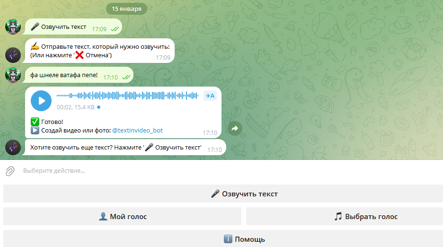The image size is (443, 247).
Task: Click the read checkmarks next to 17:10
Action: (x=126, y=77)
